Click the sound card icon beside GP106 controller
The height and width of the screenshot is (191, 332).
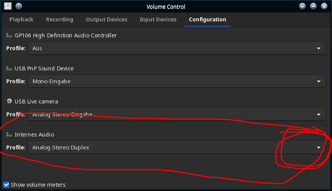point(9,35)
